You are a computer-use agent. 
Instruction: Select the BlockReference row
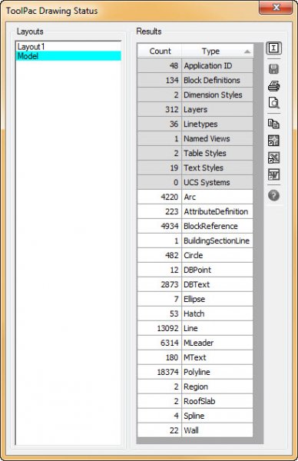tap(195, 226)
